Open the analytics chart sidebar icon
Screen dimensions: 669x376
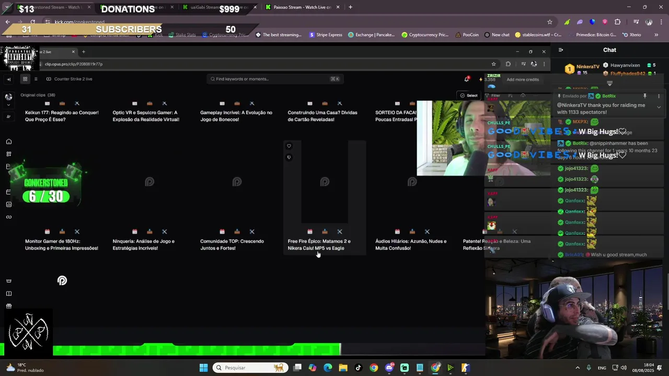click(9, 204)
